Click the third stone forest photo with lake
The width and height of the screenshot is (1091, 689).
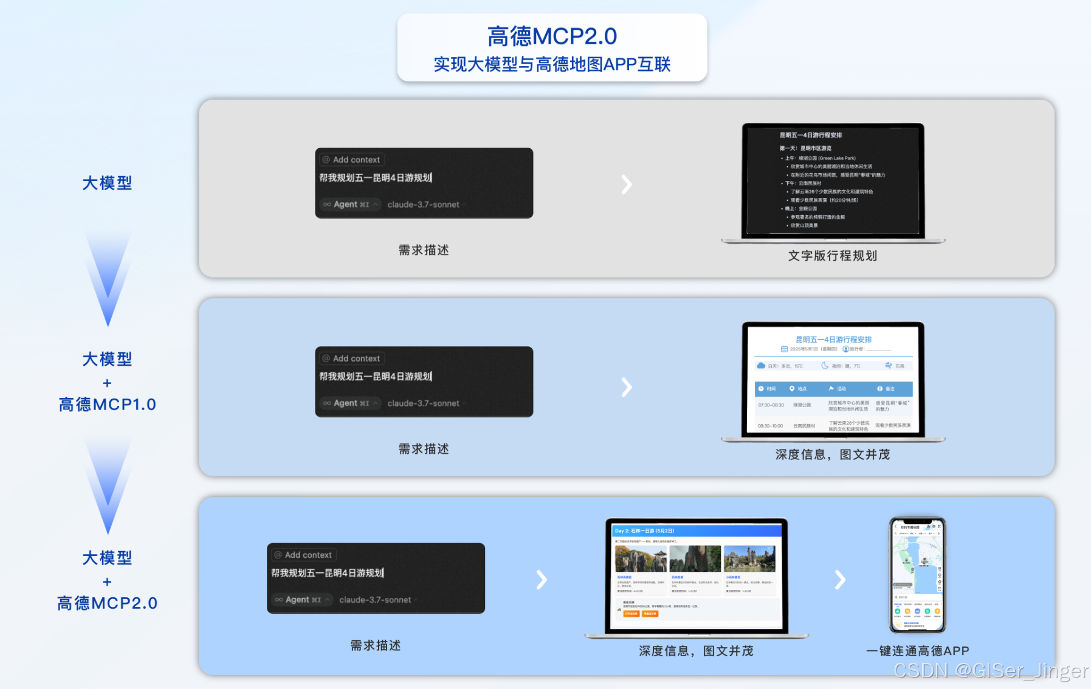click(x=750, y=558)
